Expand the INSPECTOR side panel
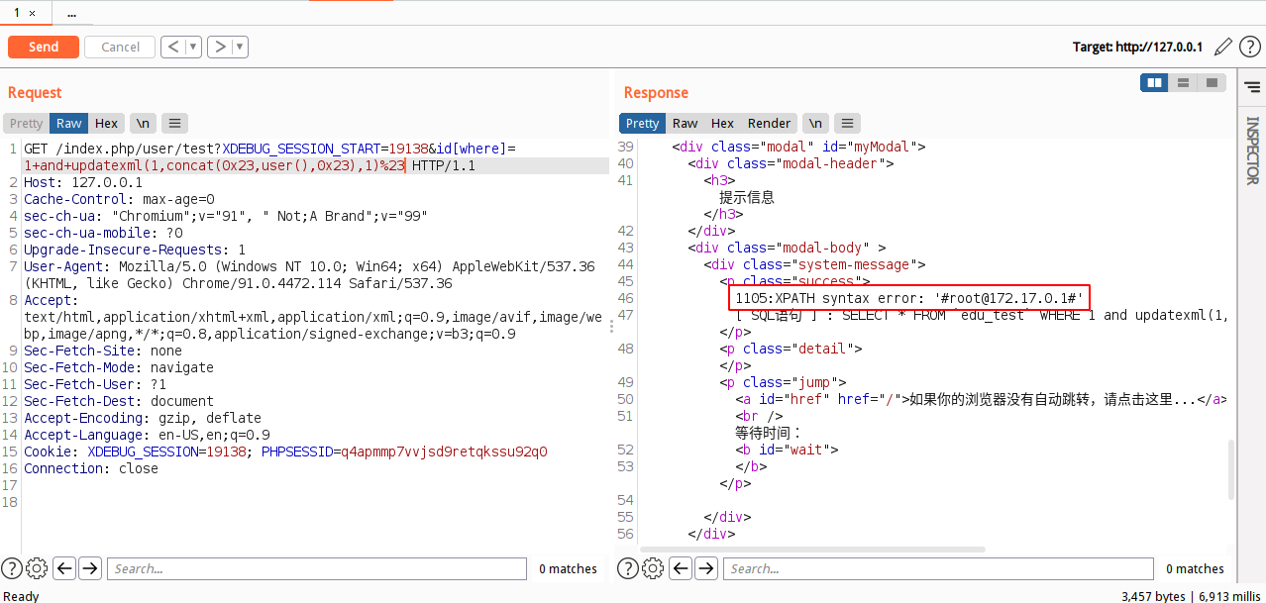Screen dimensions: 1266x603 pyautogui.click(x=1252, y=151)
